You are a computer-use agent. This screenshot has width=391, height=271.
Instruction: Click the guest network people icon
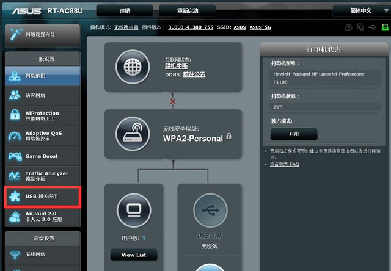point(15,95)
